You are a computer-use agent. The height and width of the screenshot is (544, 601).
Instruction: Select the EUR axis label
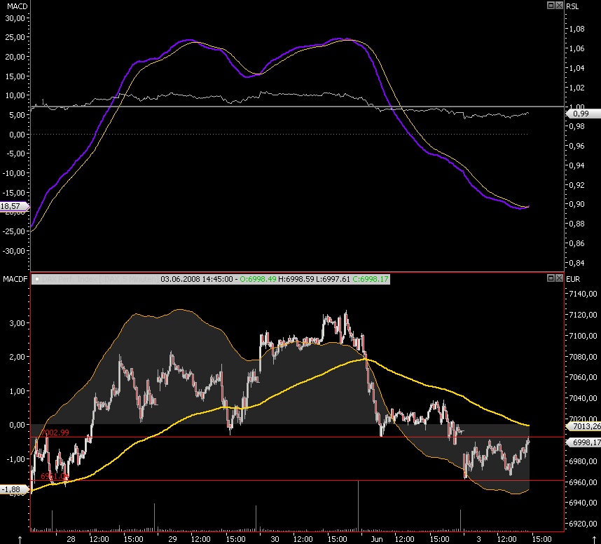[x=573, y=279]
